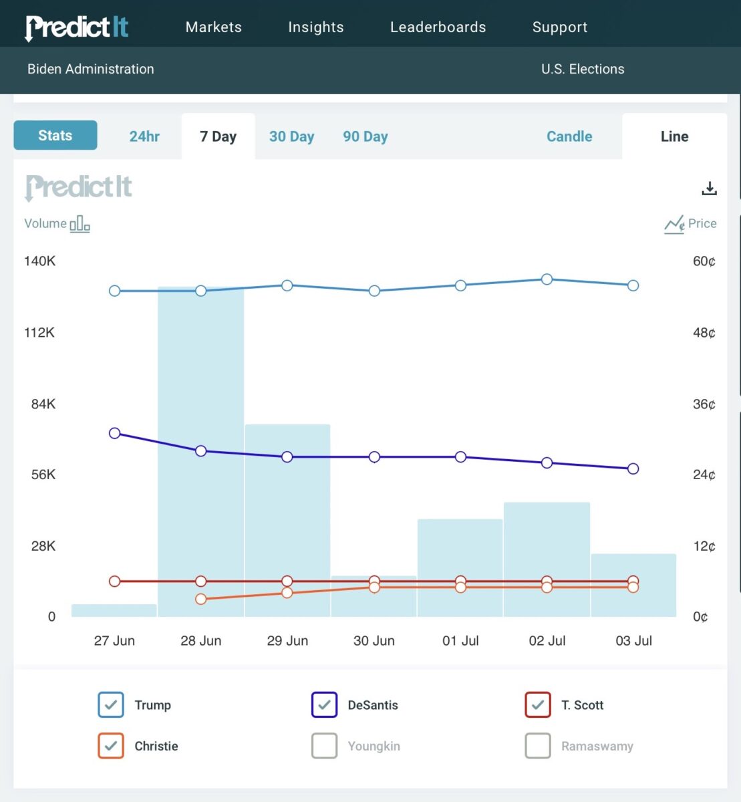This screenshot has height=802, width=741.
Task: Click the Stats button
Action: point(55,135)
